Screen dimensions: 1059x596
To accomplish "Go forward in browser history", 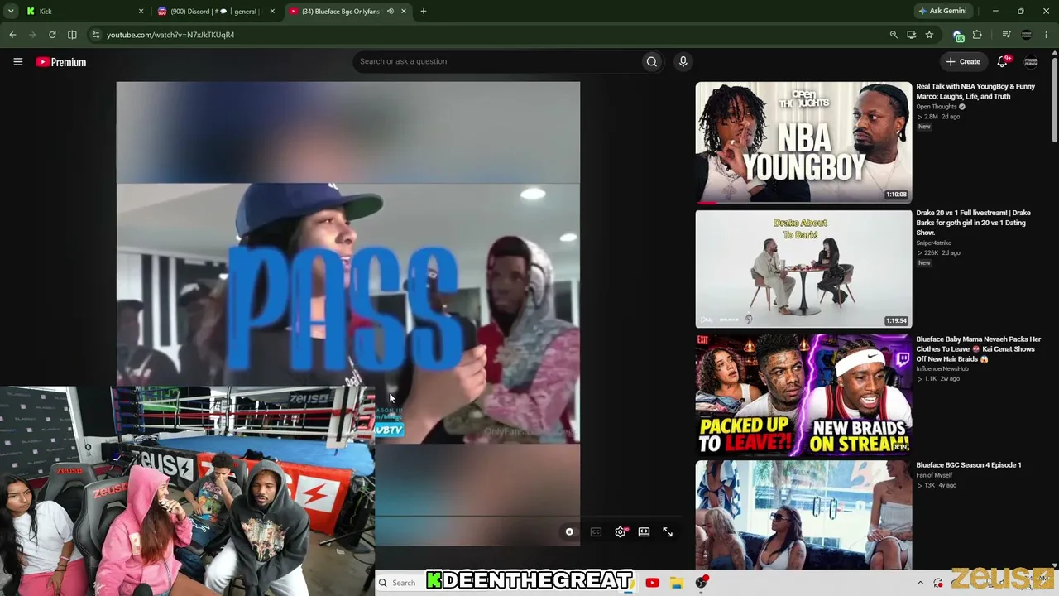I will click(32, 35).
